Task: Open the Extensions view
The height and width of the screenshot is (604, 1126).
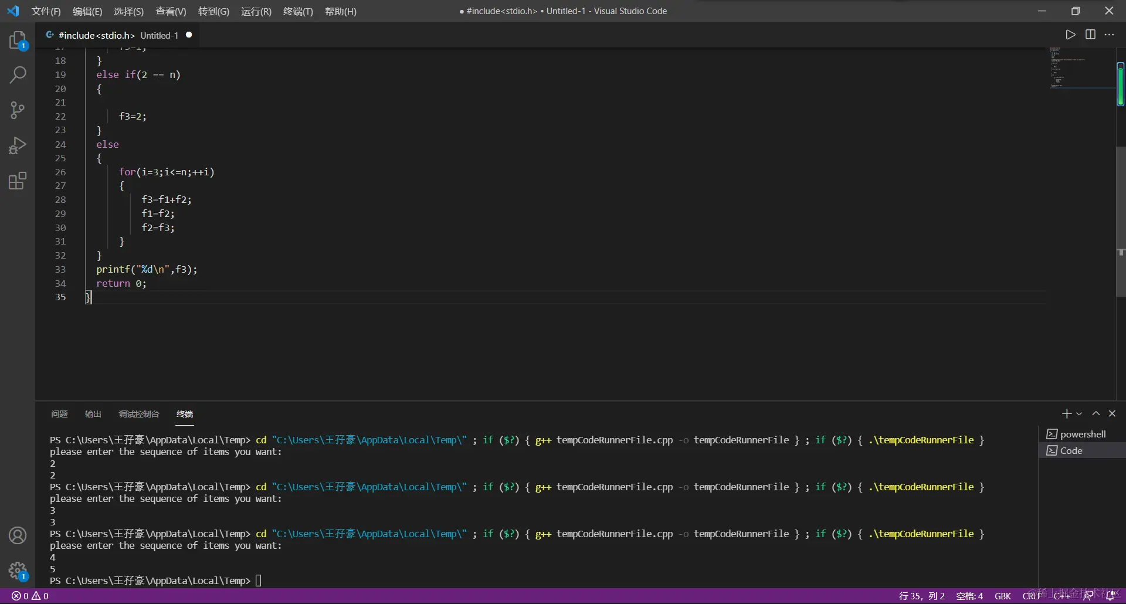Action: tap(18, 181)
